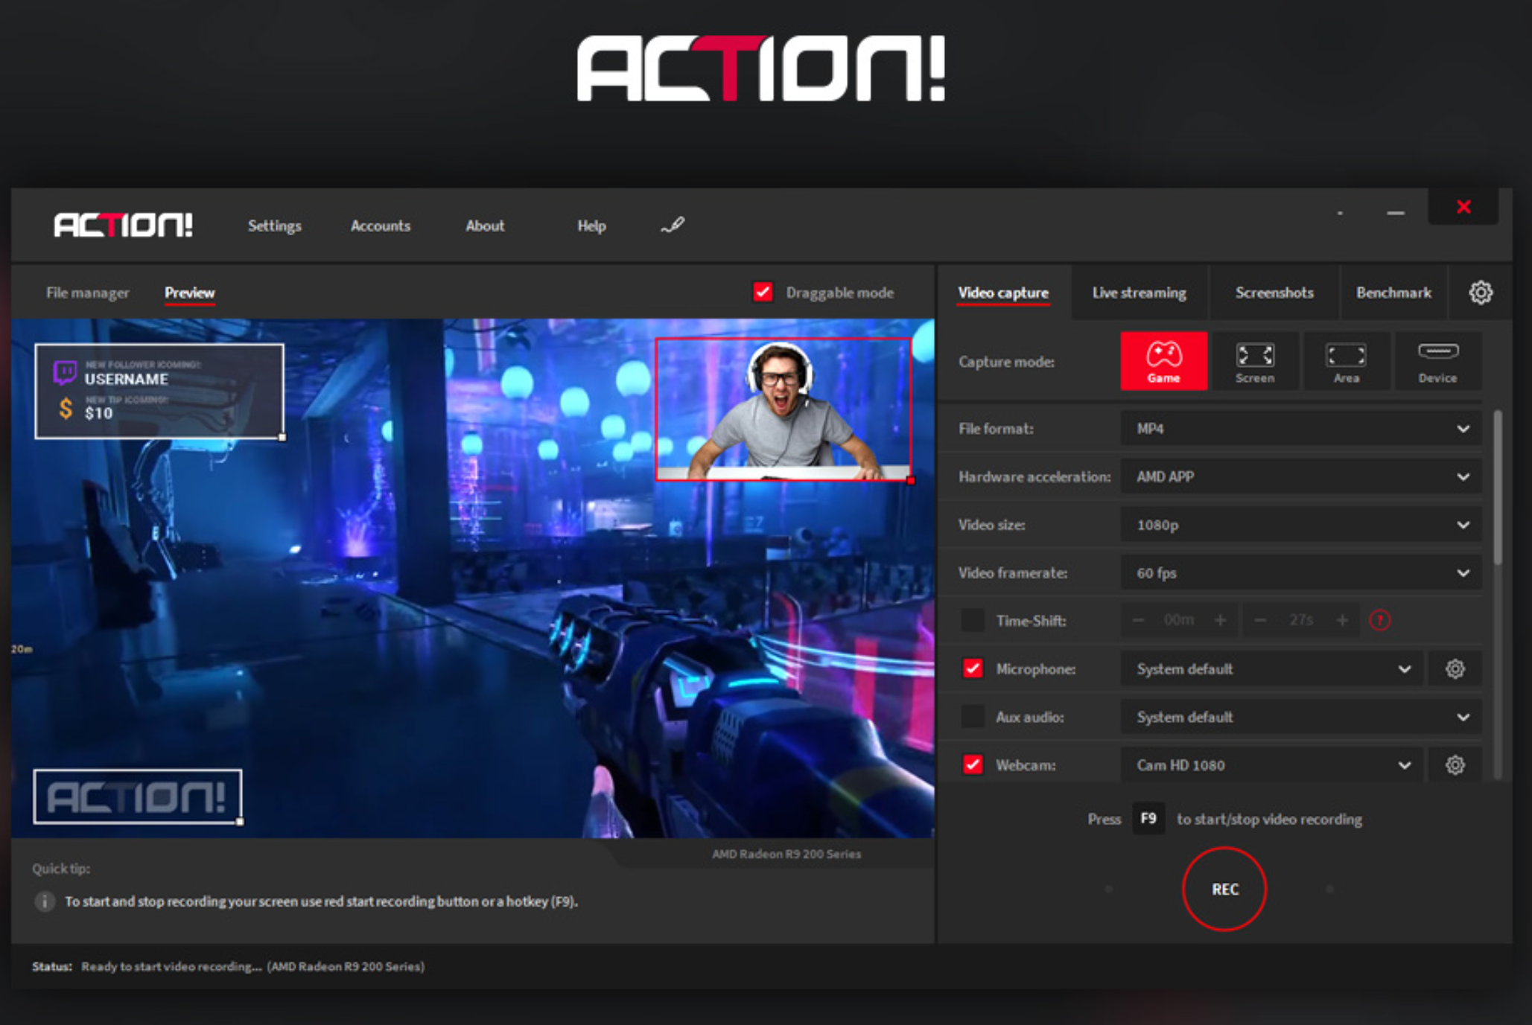Increase Time-Shift minutes with plus button
The width and height of the screenshot is (1532, 1025).
1220,620
